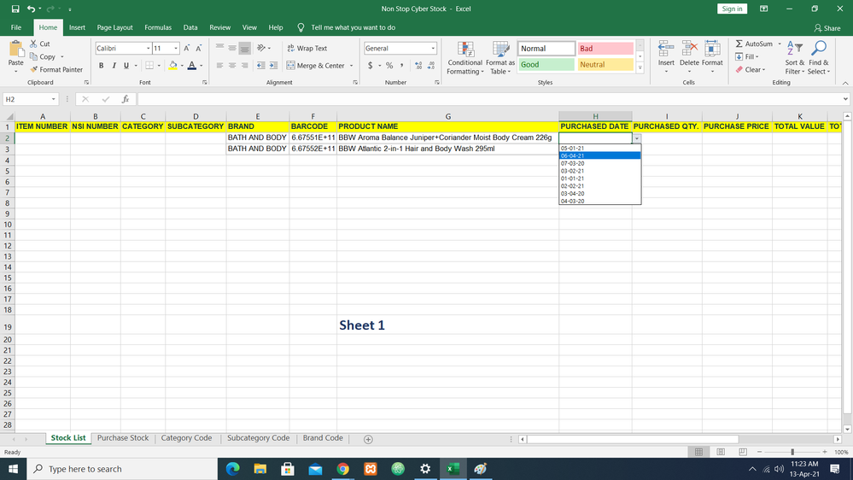This screenshot has width=853, height=480.
Task: Decrease font size with the A-down icon
Action: (199, 49)
